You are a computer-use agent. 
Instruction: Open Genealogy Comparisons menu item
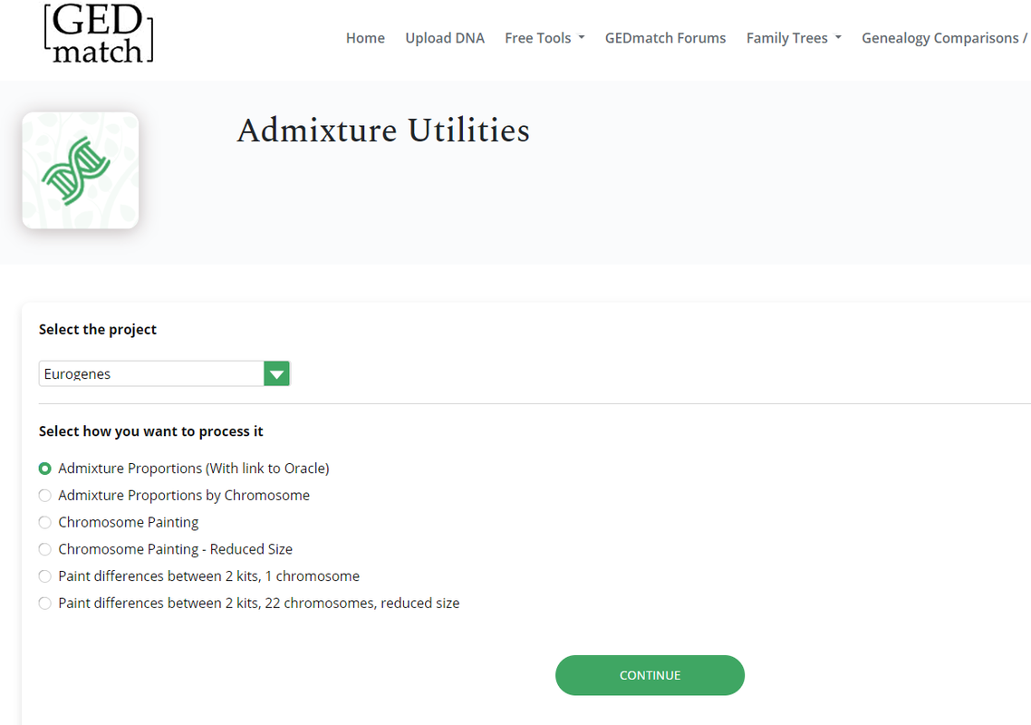tap(944, 38)
